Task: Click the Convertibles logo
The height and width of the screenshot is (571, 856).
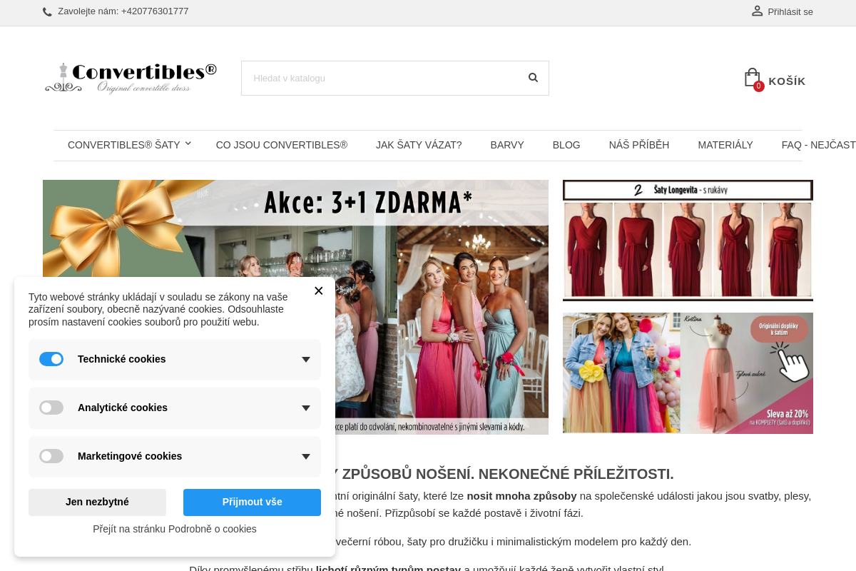Action: point(131,78)
